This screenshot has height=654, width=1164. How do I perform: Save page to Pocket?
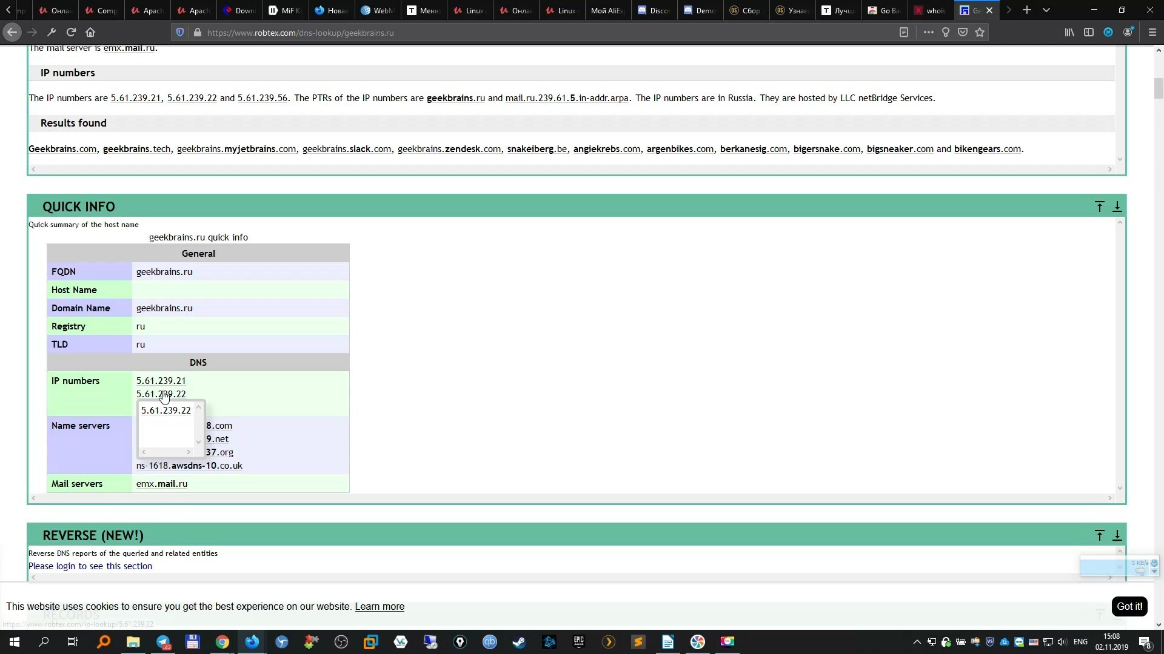pos(963,32)
